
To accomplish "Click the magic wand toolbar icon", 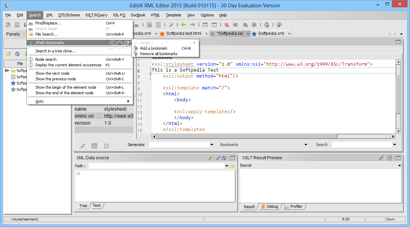I will (171, 25).
